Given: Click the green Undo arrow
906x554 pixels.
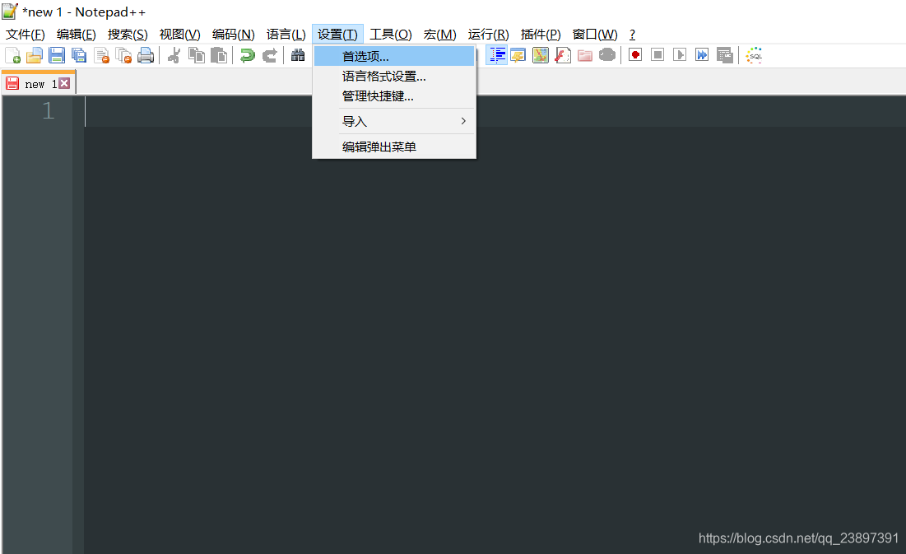Looking at the screenshot, I should pyautogui.click(x=248, y=55).
